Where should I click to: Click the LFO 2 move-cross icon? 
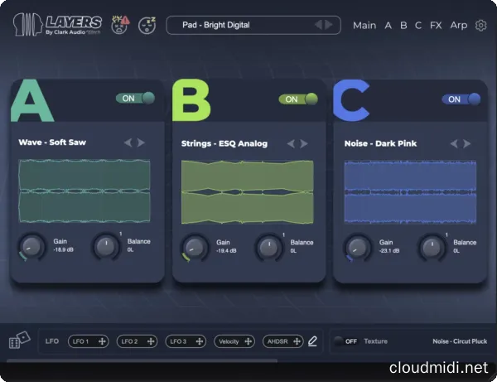pos(151,341)
